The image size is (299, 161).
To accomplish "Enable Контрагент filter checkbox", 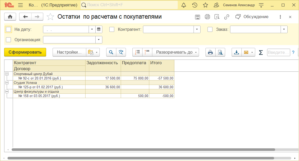I will click(112, 29).
